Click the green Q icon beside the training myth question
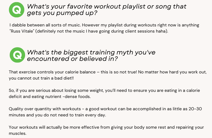The image size is (212, 138). click(17, 55)
